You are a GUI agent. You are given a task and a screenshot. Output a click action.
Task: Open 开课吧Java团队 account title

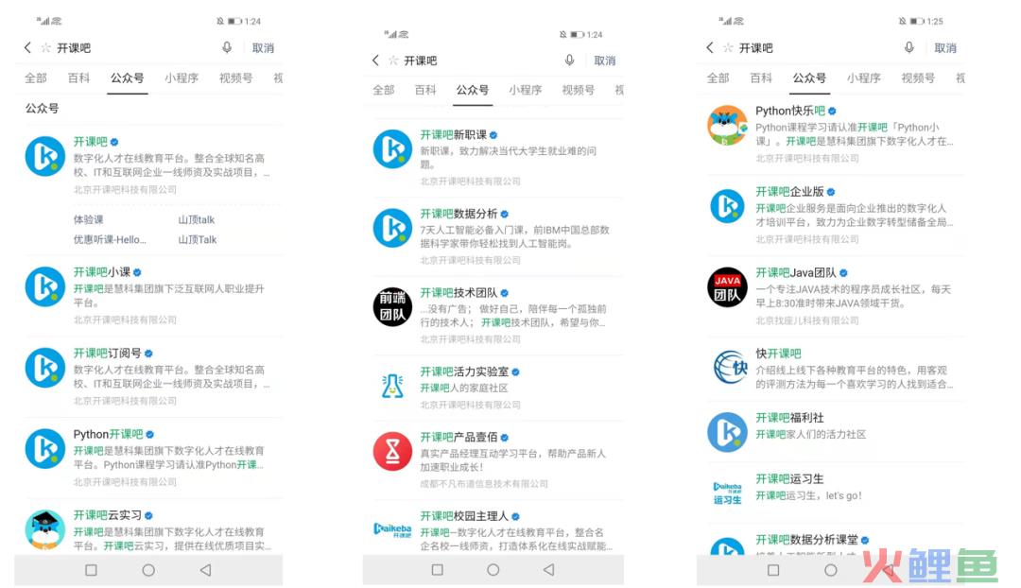point(796,272)
